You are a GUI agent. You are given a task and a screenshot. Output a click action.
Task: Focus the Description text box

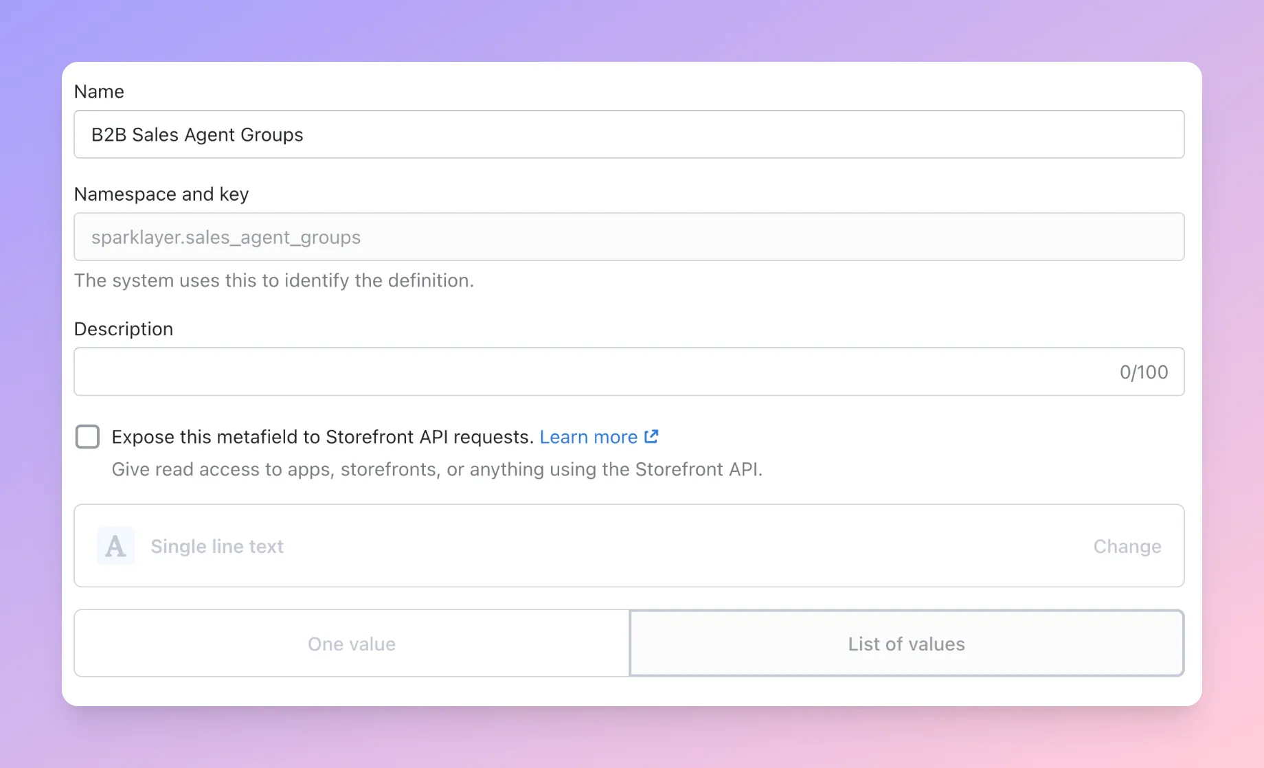629,372
